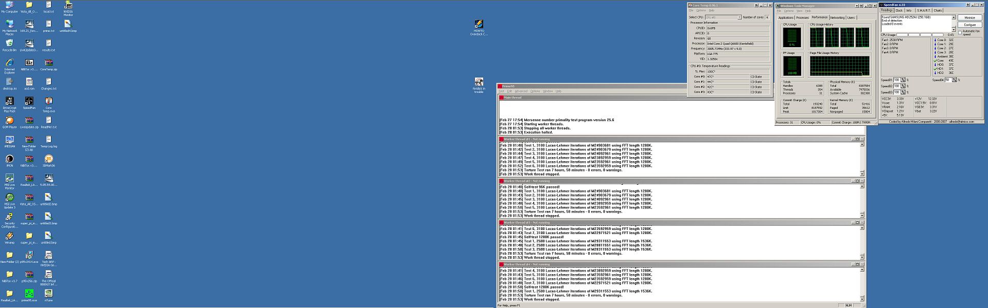
Task: Click the Speed04 percentage field in SpeedFan
Action: [948, 80]
